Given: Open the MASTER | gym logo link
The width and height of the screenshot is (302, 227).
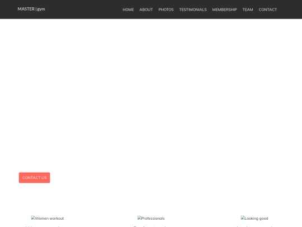Looking at the screenshot, I should coord(31,9).
